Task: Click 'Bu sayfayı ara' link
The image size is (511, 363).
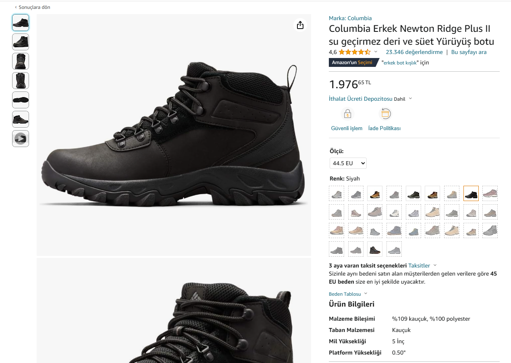Action: pos(469,52)
